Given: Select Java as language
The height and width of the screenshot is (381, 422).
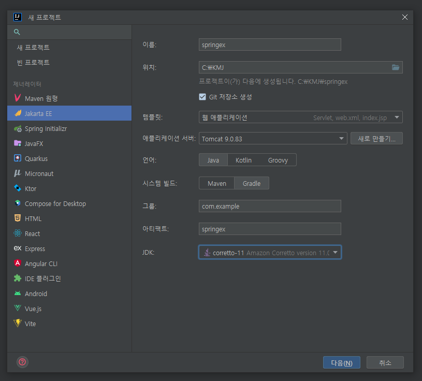Looking at the screenshot, I should point(213,160).
